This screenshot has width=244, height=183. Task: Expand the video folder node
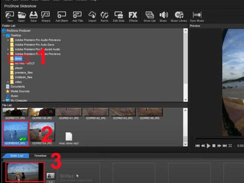[8, 82]
